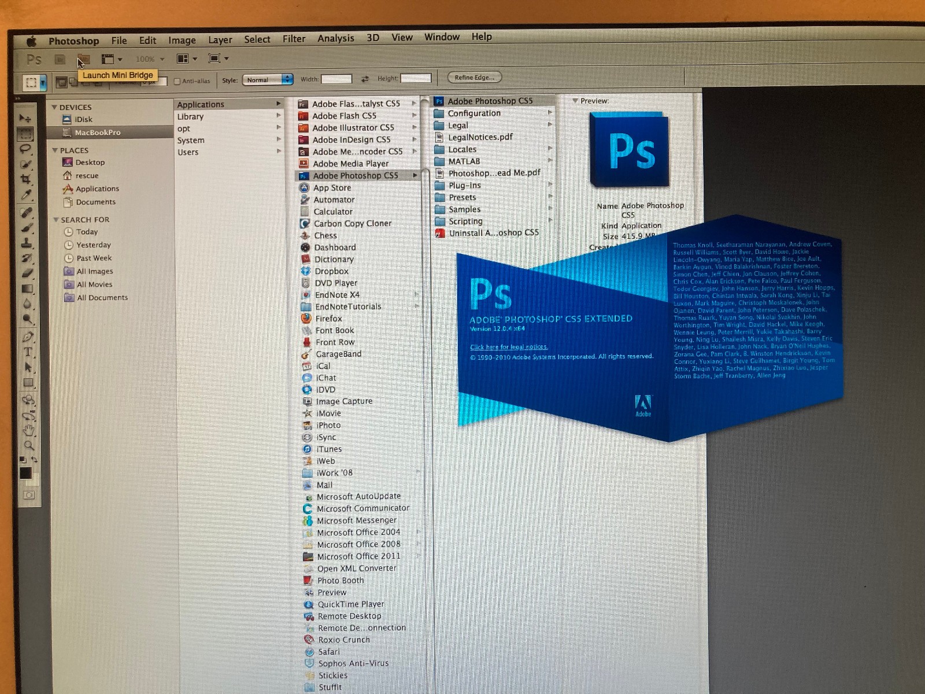The width and height of the screenshot is (925, 694).
Task: Select the Brush tool
Action: tap(27, 227)
